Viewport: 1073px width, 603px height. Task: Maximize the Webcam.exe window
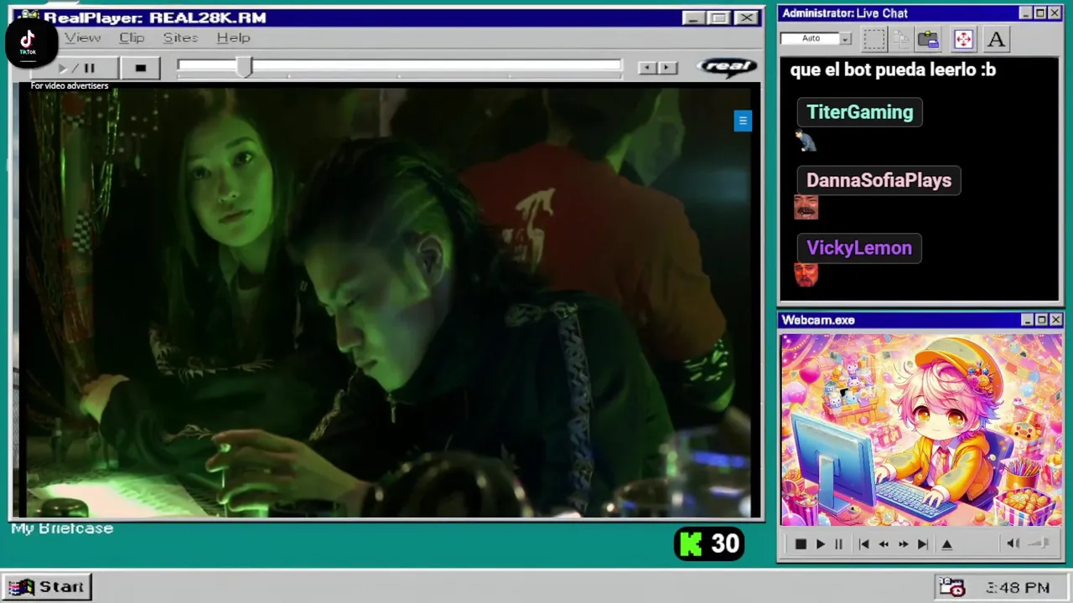click(x=1041, y=320)
